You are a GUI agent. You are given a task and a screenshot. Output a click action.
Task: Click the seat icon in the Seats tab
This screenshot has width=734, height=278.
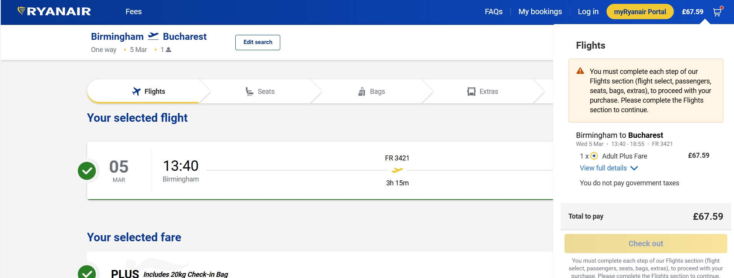[250, 92]
